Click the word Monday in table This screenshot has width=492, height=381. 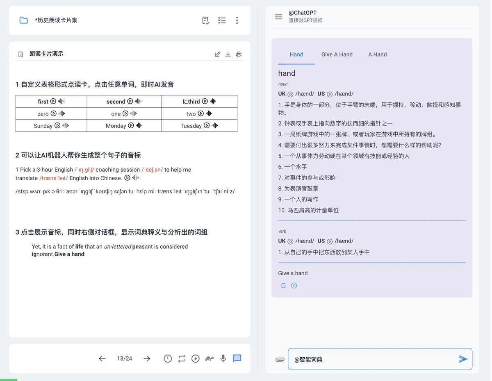[x=116, y=126]
